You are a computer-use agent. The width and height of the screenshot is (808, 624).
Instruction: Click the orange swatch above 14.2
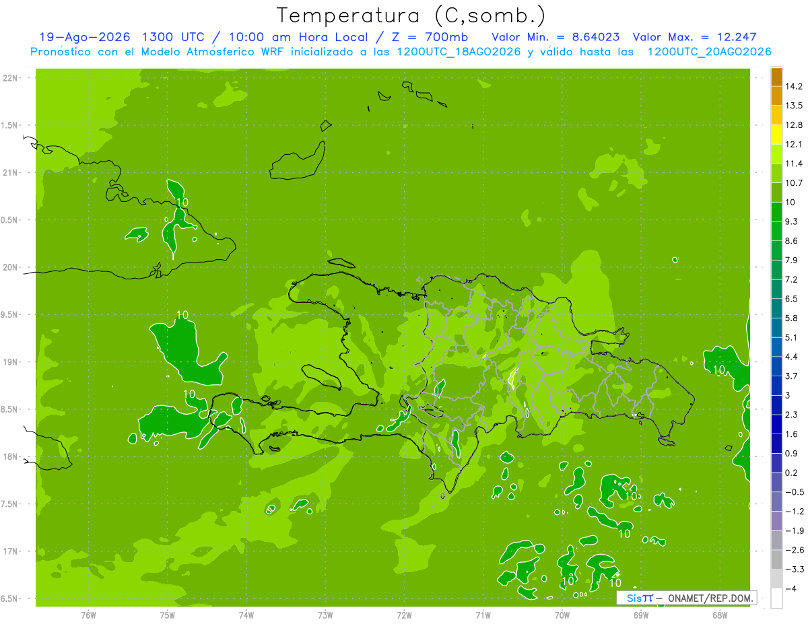pyautogui.click(x=776, y=77)
